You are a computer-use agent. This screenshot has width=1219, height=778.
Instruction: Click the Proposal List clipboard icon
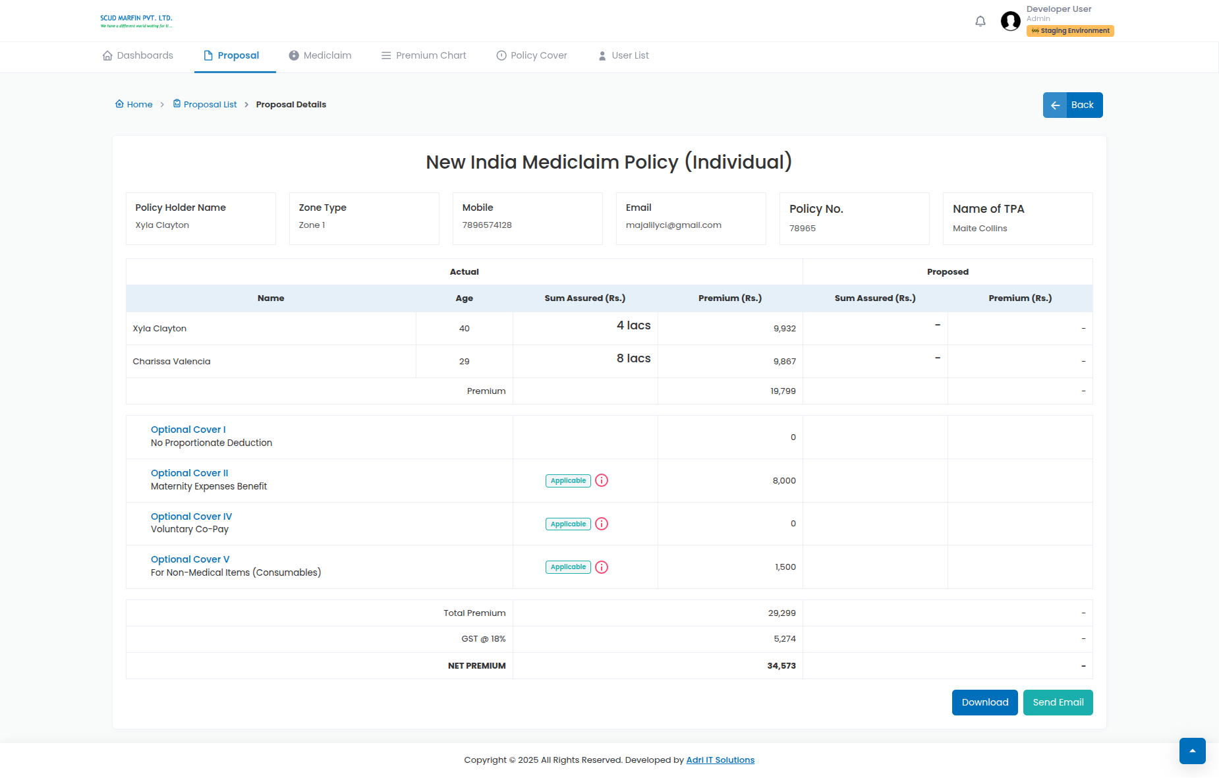[x=177, y=103]
